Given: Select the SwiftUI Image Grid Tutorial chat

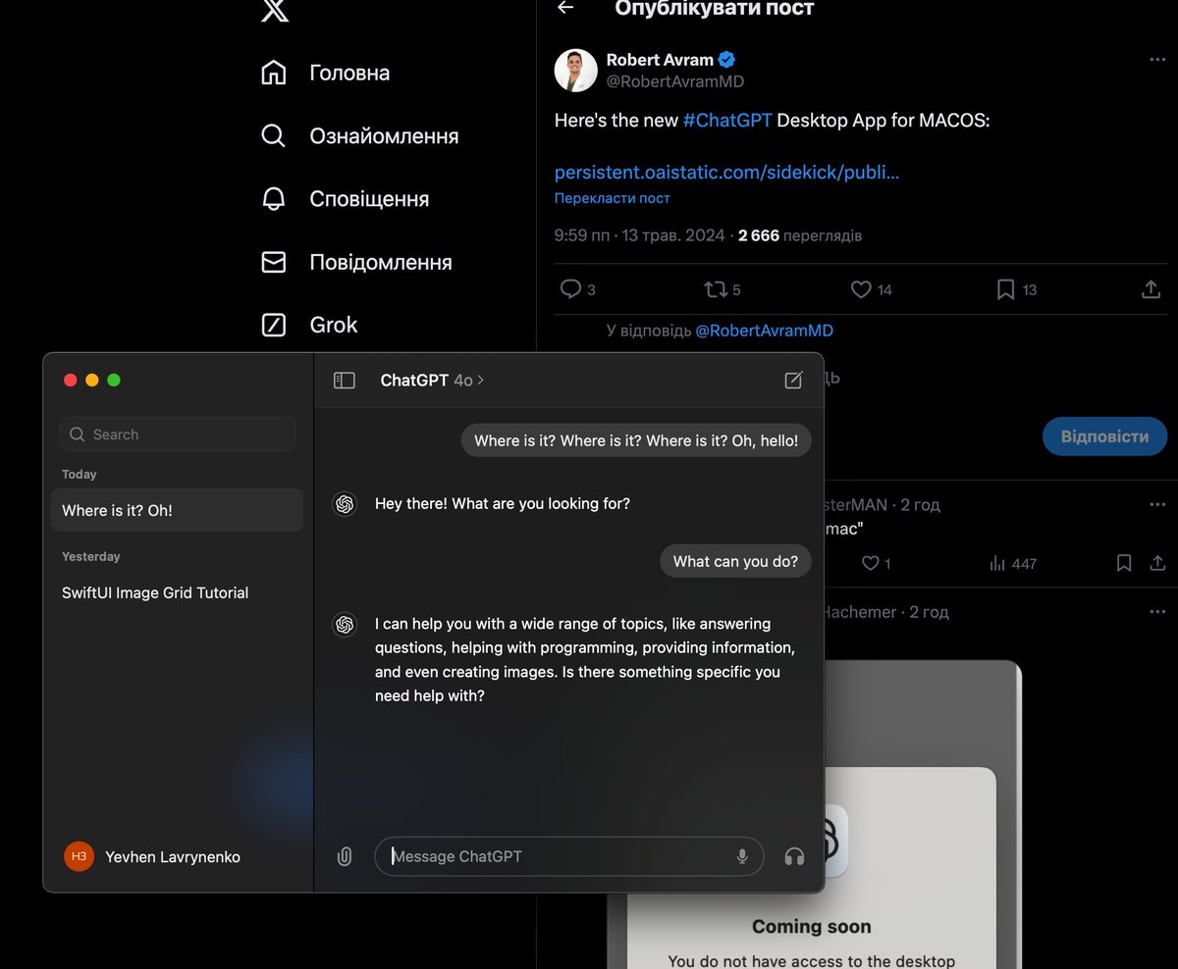Looking at the screenshot, I should pyautogui.click(x=154, y=592).
